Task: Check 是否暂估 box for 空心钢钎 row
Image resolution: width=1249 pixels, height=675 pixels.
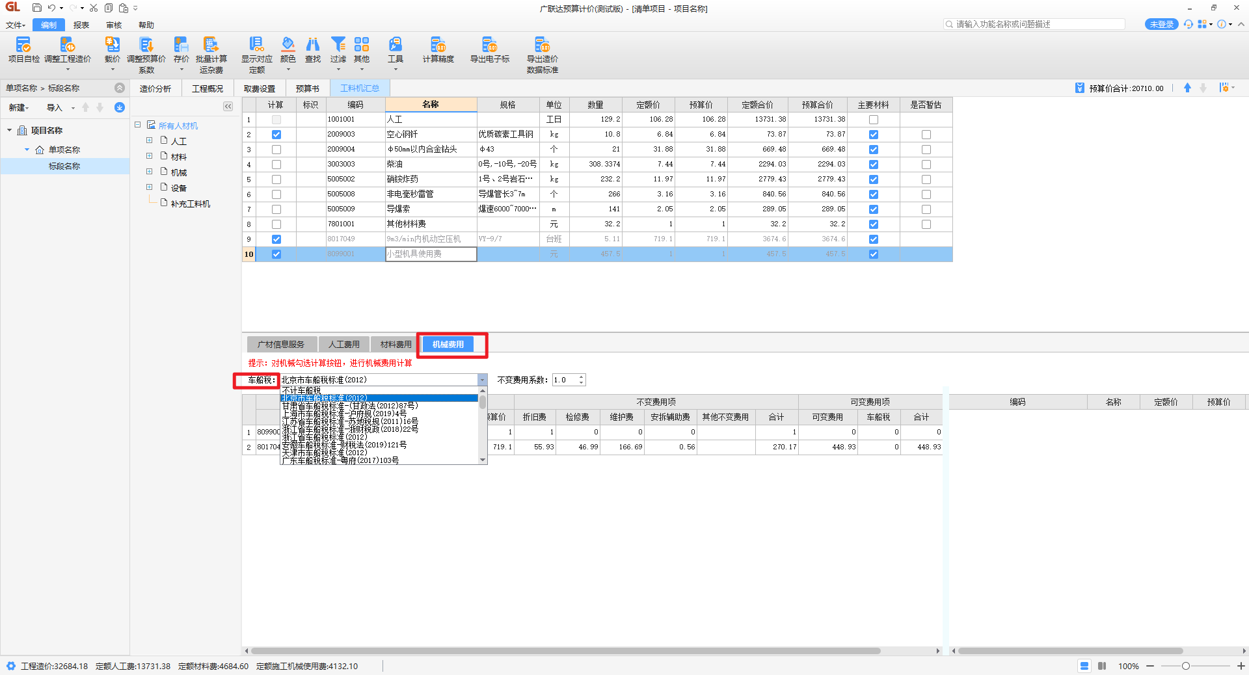Action: [926, 135]
